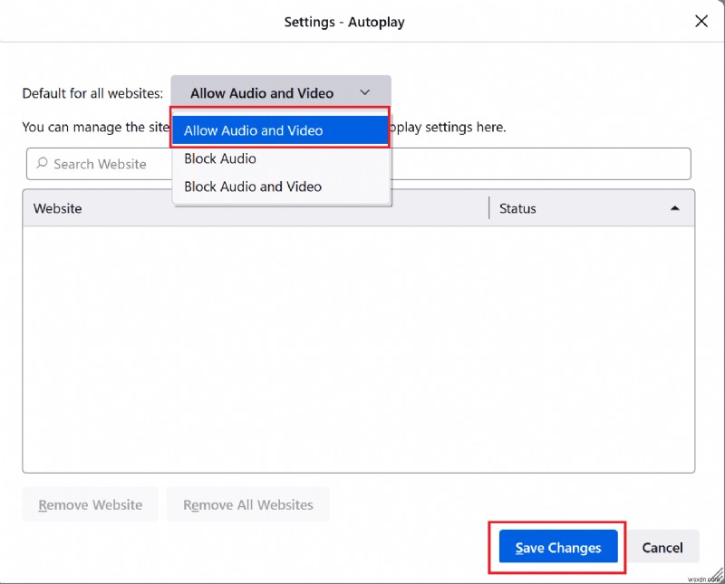Viewport: 725px width, 584px height.
Task: Click the divider between Website and Status columns
Action: tap(488, 208)
